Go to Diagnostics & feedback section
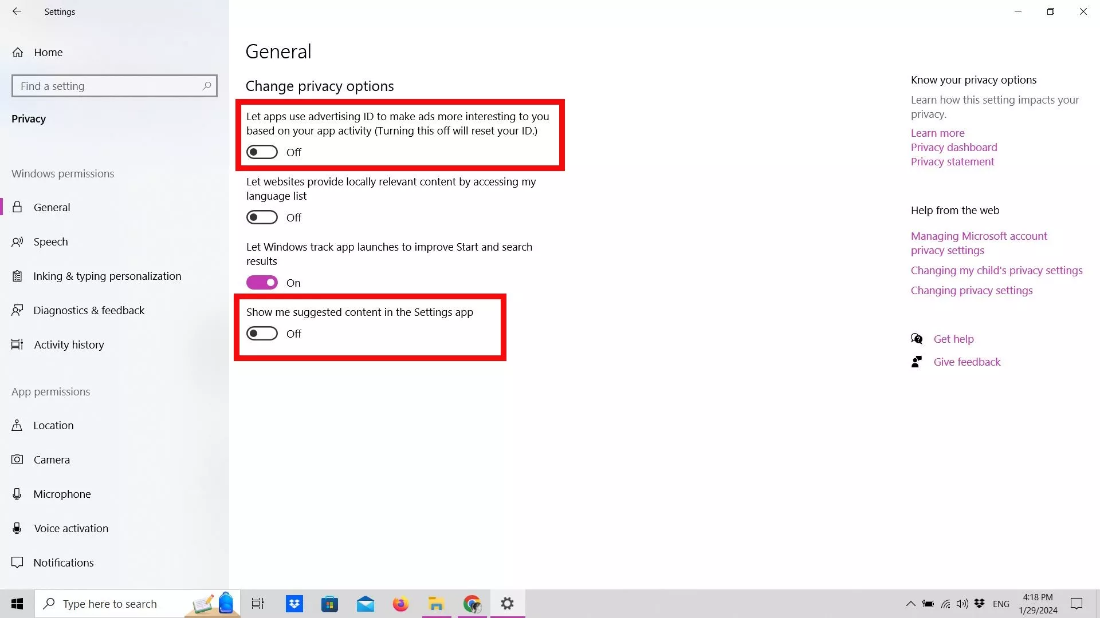This screenshot has width=1100, height=618. [89, 310]
